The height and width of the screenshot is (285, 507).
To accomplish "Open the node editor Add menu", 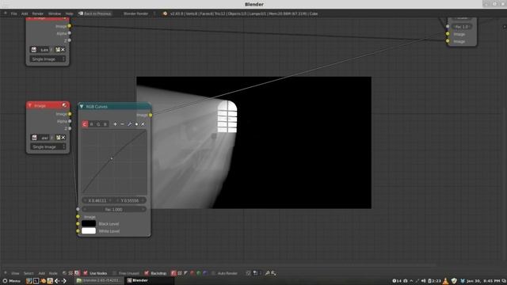I will [42, 273].
